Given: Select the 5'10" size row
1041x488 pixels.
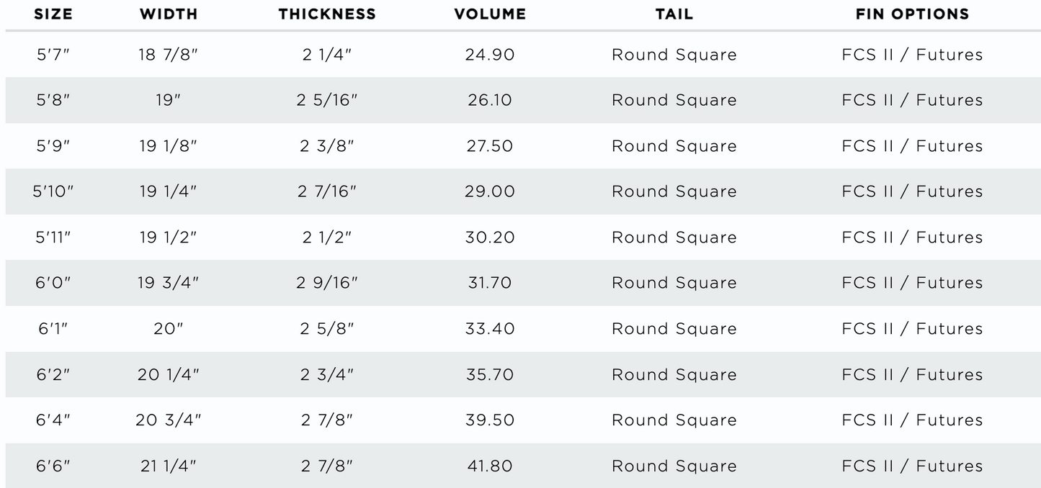Looking at the screenshot, I should click(x=520, y=191).
